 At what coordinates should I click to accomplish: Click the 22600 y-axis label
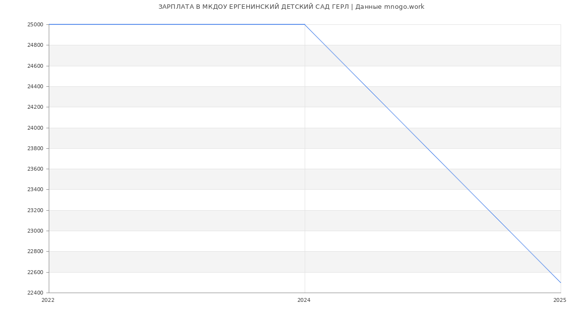point(36,273)
